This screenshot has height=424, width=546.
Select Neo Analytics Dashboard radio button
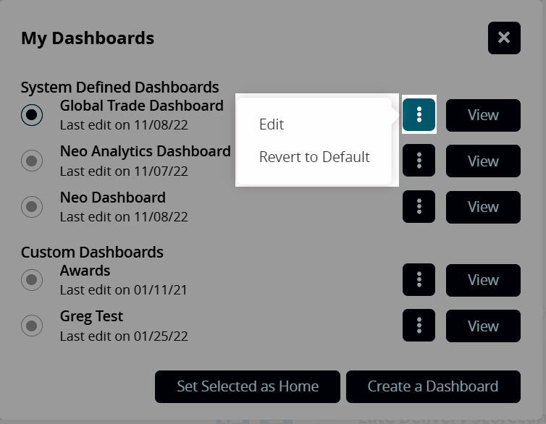tap(32, 161)
